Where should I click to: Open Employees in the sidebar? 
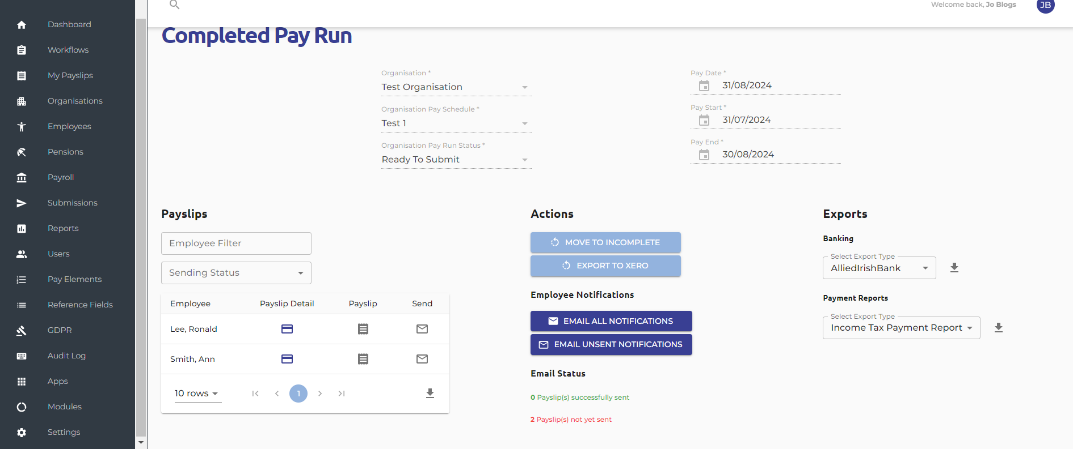tap(69, 126)
